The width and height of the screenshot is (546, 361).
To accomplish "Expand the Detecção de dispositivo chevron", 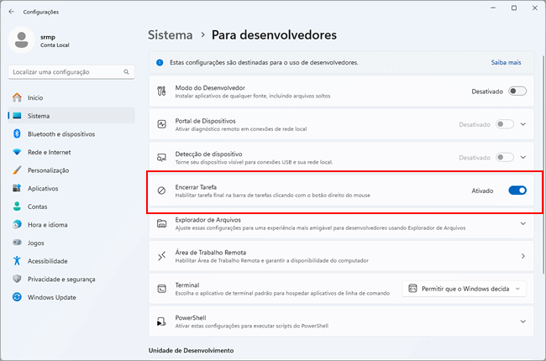I will tap(523, 157).
